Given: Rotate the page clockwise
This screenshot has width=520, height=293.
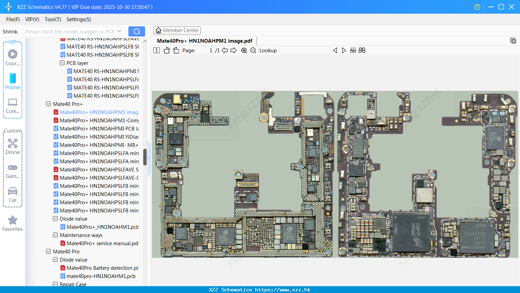Looking at the screenshot, I should click(176, 50).
